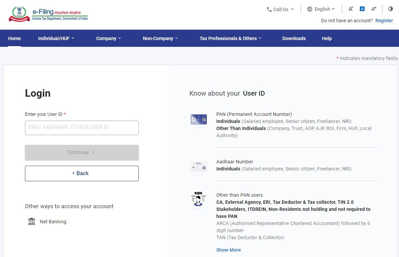Click the PAN card illustration icon
This screenshot has width=399, height=257.
click(199, 119)
